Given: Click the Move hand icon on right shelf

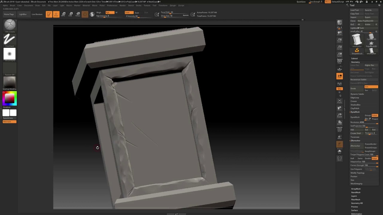Looking at the screenshot, I should pyautogui.click(x=339, y=108).
